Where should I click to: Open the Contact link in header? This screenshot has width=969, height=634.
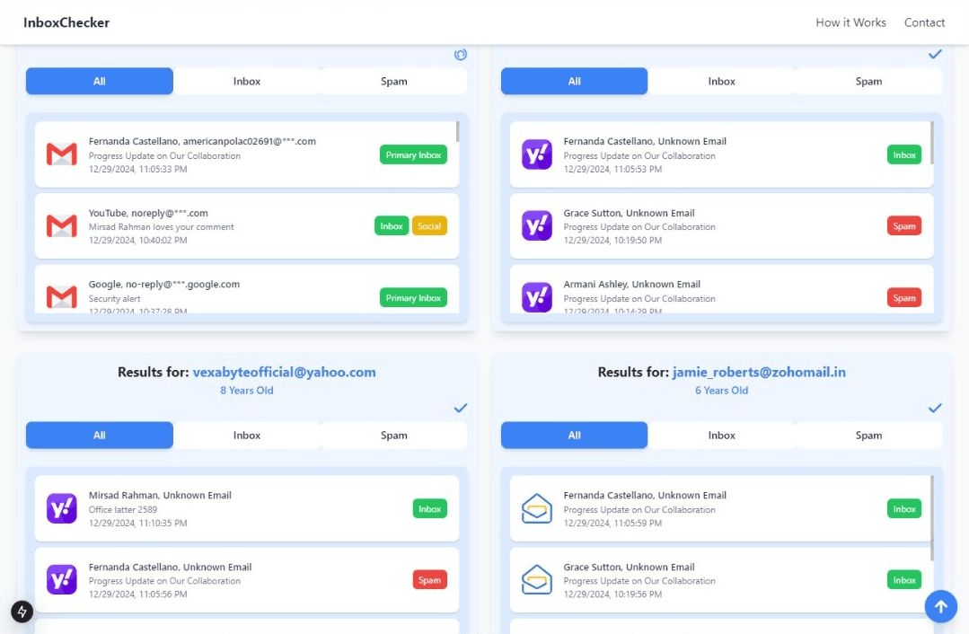pos(924,22)
